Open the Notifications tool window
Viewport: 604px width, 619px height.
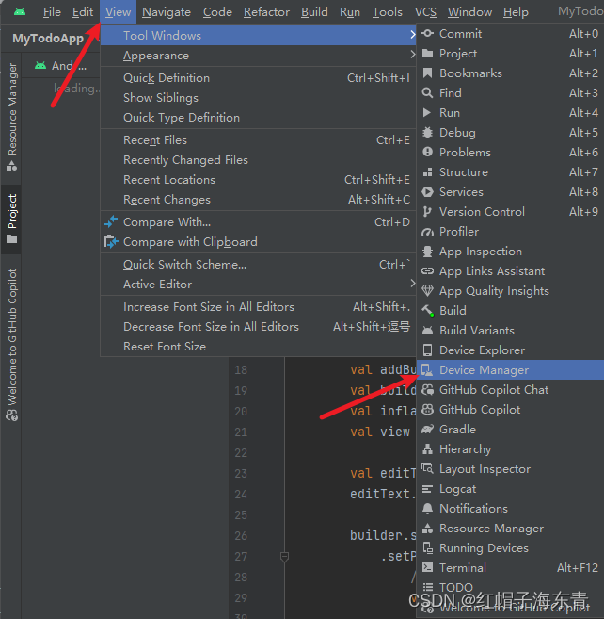coord(510,509)
